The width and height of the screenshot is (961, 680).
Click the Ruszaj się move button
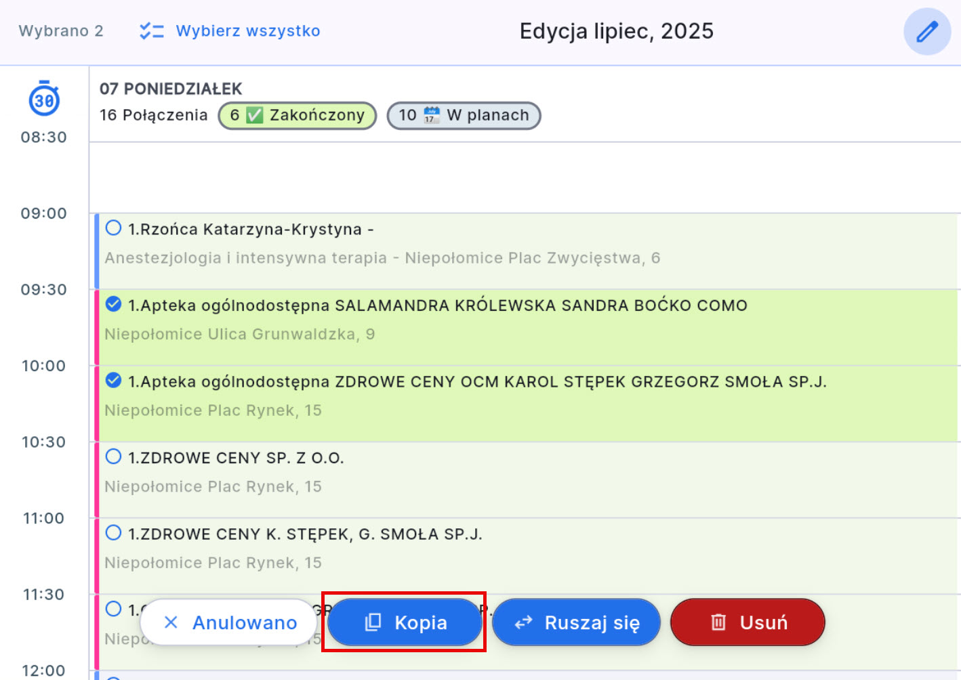(x=576, y=622)
